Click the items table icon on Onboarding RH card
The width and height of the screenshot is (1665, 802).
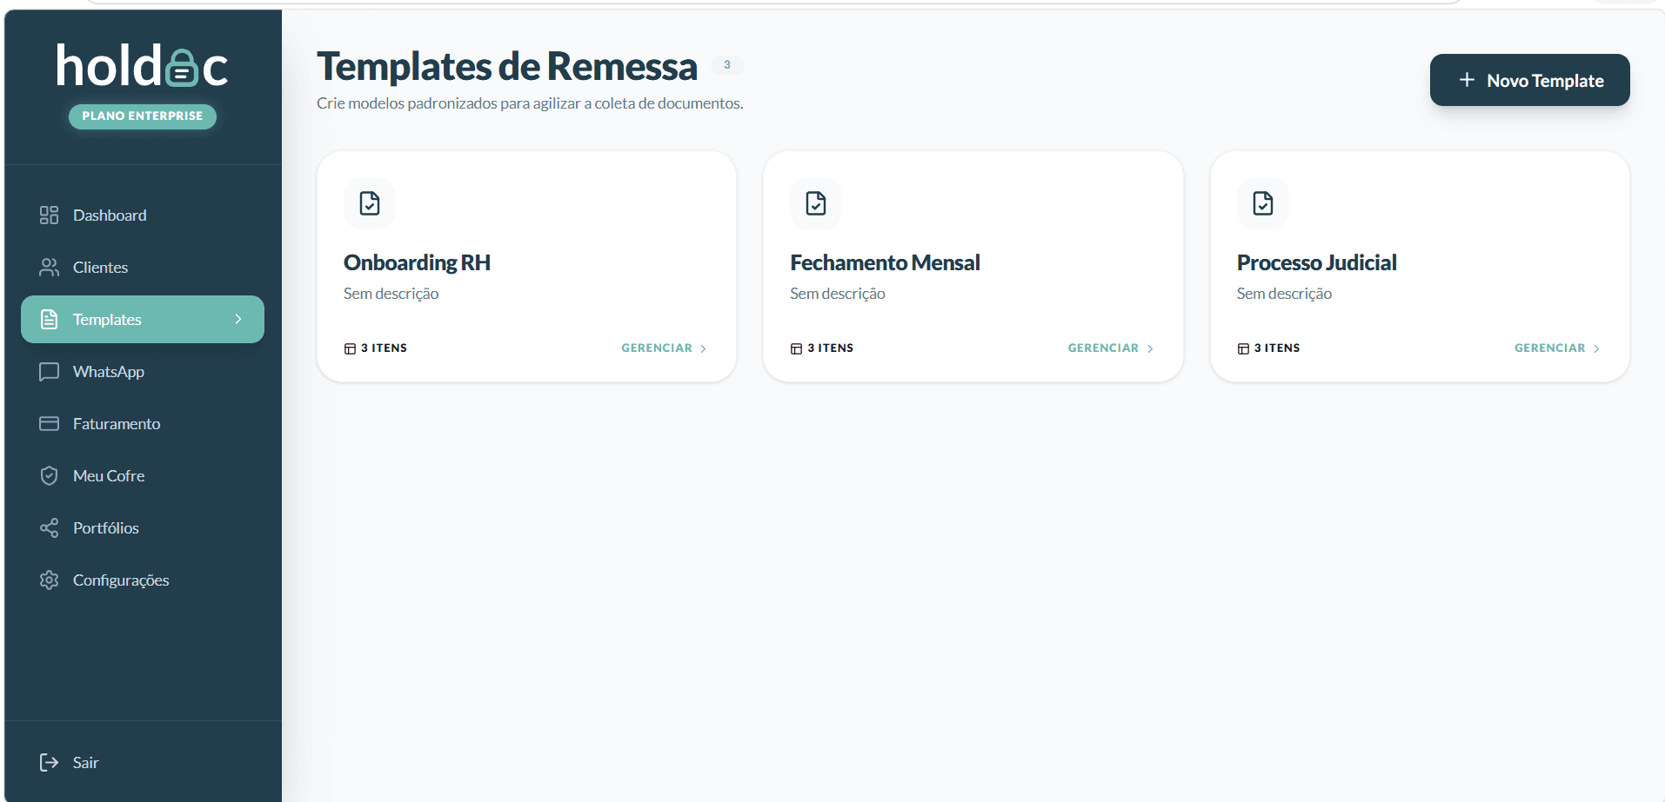[350, 348]
